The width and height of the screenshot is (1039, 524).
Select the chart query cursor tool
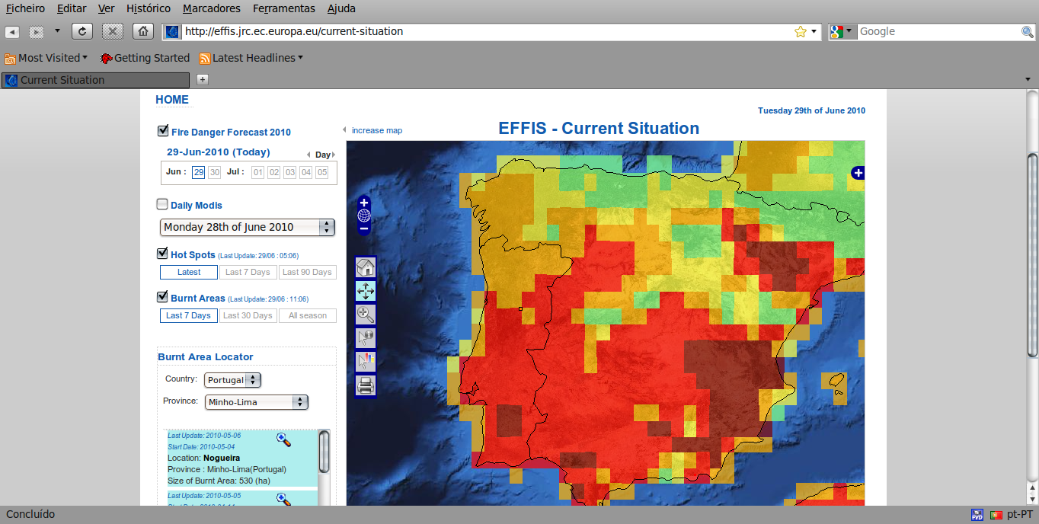[x=366, y=362]
